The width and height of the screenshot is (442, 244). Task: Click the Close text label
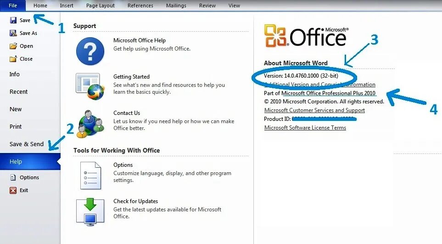(x=26, y=59)
